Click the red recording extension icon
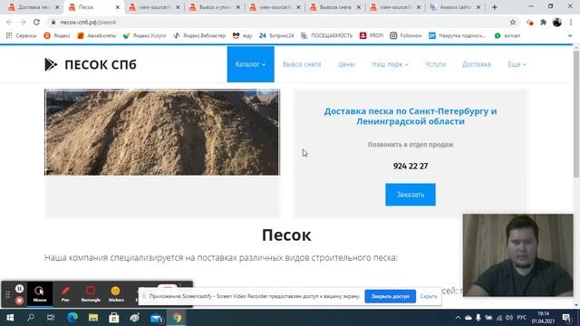 click(x=529, y=22)
